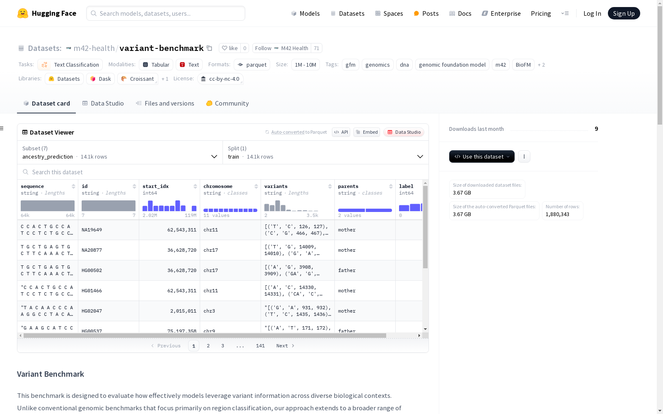This screenshot has height=414, width=663.
Task: Click the Dask library tag
Action: 100,79
